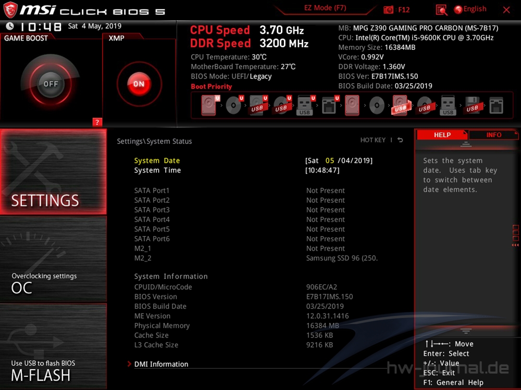Edit the highlighted month value 05
This screenshot has height=390, width=521.
[x=330, y=161]
